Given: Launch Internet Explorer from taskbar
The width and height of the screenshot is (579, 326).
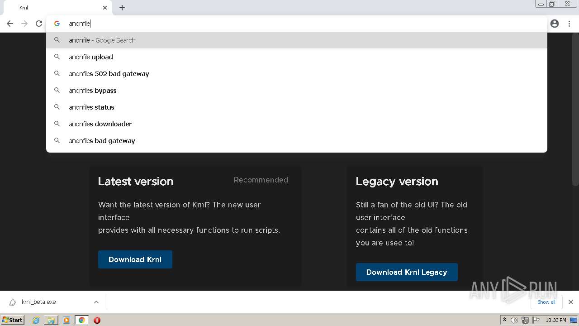Looking at the screenshot, I should click(x=36, y=320).
